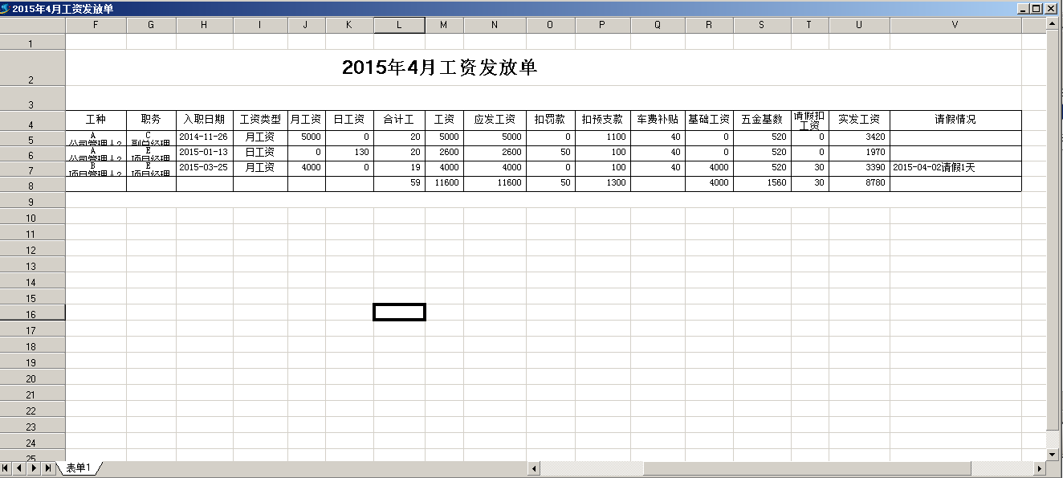Jump to the last sheet tab
This screenshot has width=1063, height=478.
(48, 468)
